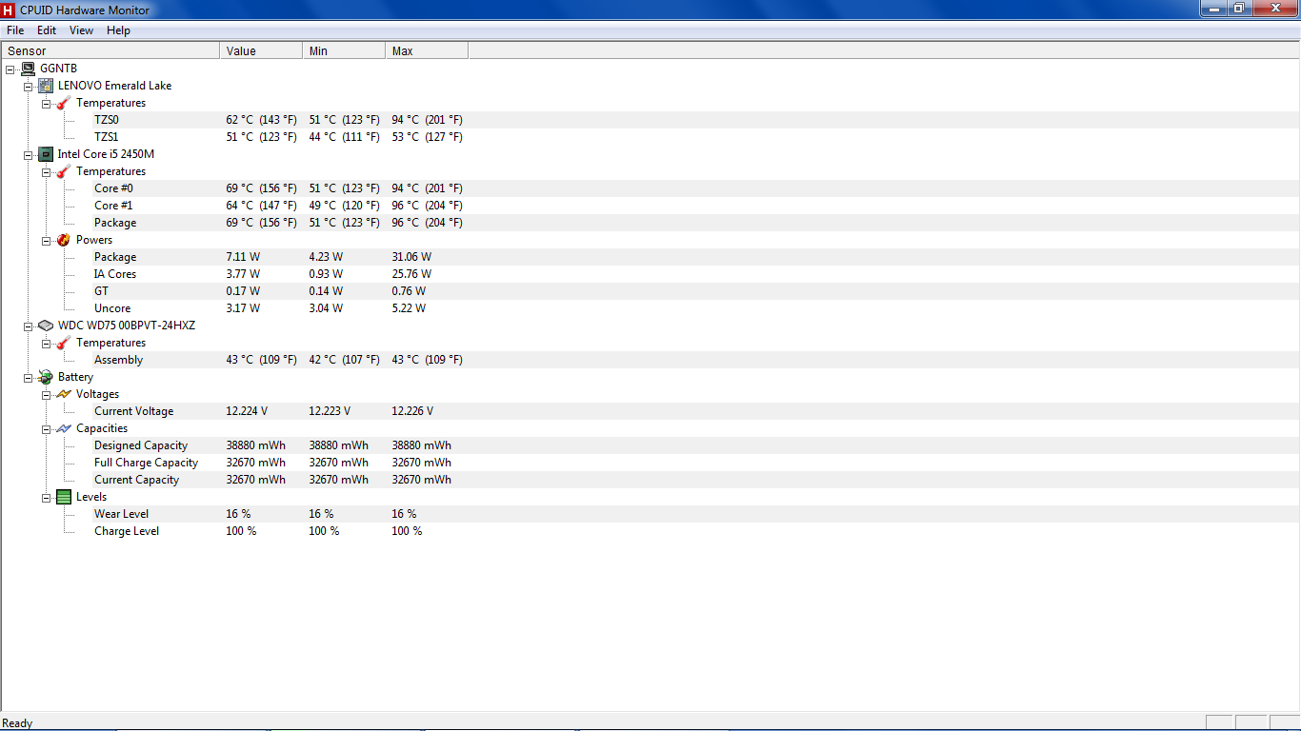This screenshot has width=1301, height=731.
Task: Click the Powers flame icon
Action: click(64, 240)
